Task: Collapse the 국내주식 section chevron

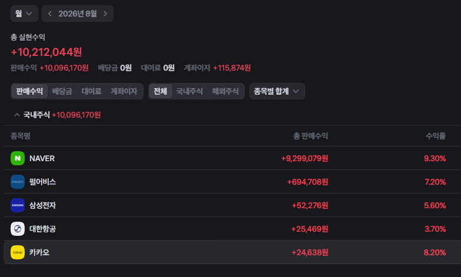Action: (x=17, y=115)
